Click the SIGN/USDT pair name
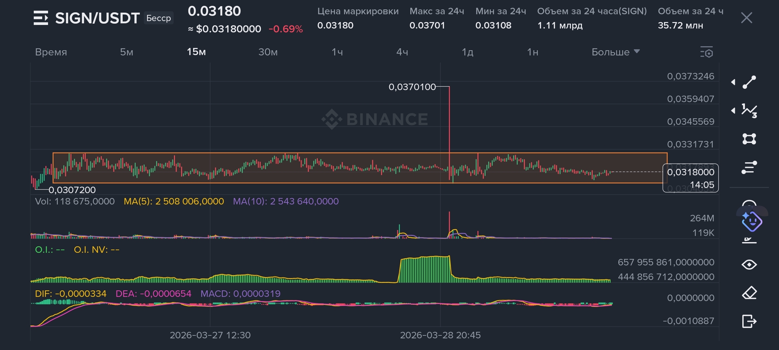The width and height of the screenshot is (779, 350). click(97, 18)
